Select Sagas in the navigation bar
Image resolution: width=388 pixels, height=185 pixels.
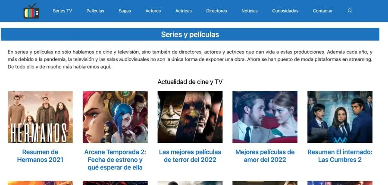125,11
